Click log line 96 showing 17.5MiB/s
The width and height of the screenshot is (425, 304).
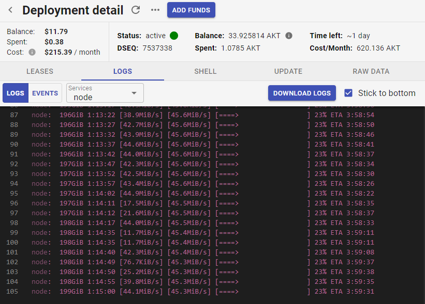(x=212, y=203)
